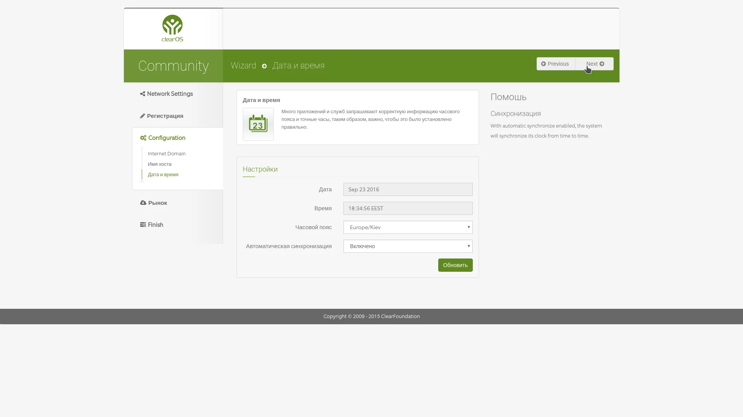The image size is (743, 417).
Task: Click the Автоматическая синхронизация label
Action: pyautogui.click(x=288, y=246)
